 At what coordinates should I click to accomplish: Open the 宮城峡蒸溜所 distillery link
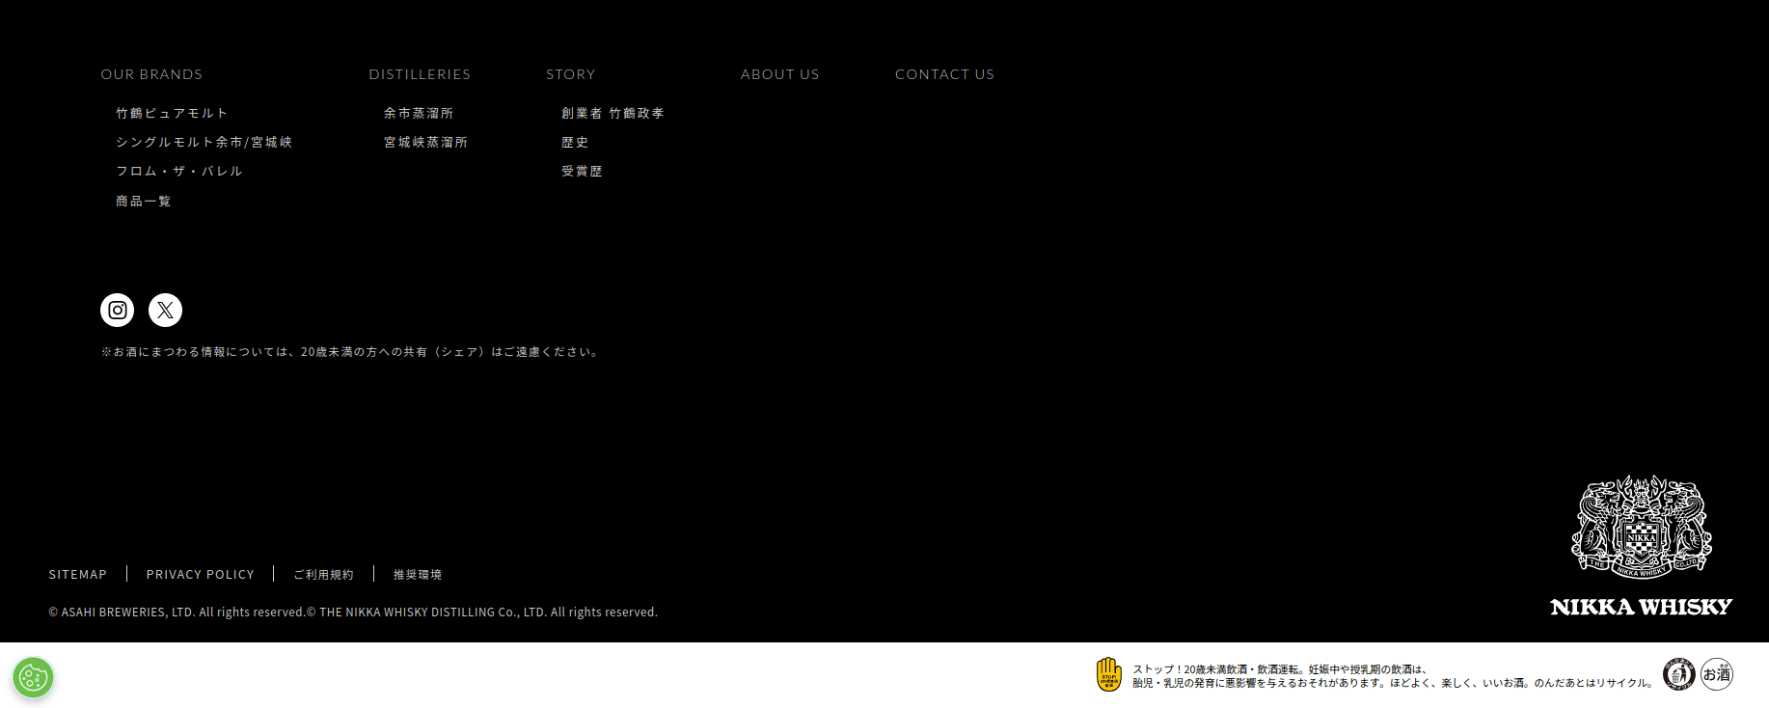[425, 142]
